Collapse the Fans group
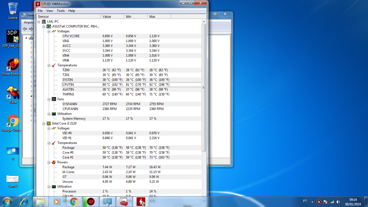The height and width of the screenshot is (207, 368). click(49, 99)
